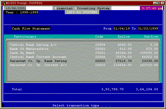Select the Cash On Hand row

click(84, 53)
